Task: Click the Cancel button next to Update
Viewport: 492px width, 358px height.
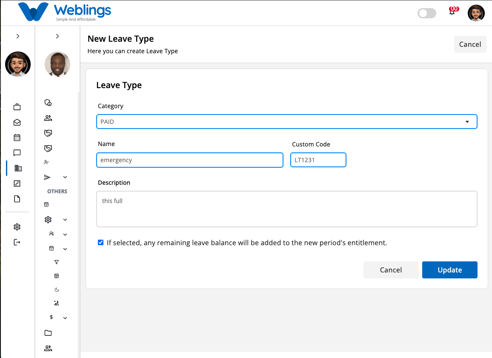Action: (x=391, y=270)
